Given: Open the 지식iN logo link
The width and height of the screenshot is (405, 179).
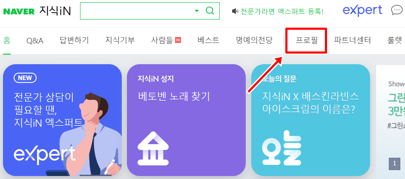Looking at the screenshot, I should (x=55, y=11).
